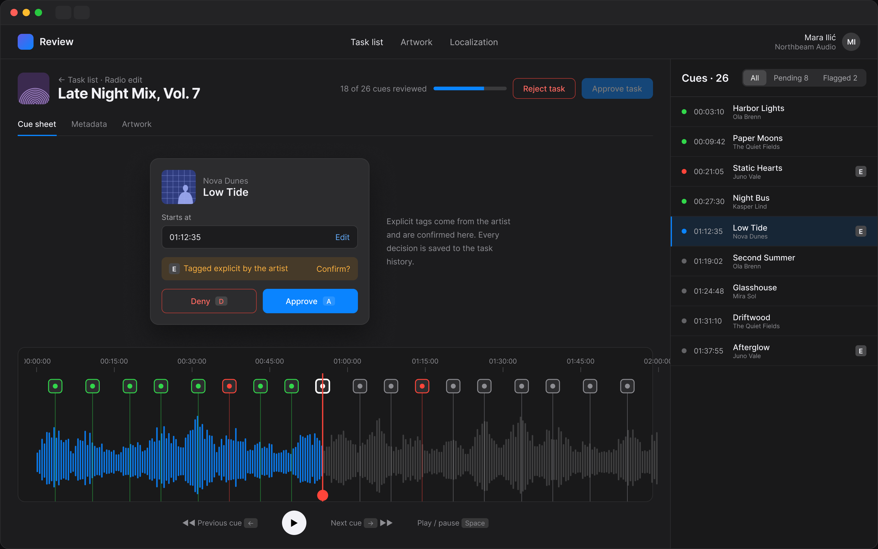Select Glasshouse cue row
The height and width of the screenshot is (549, 878).
pyautogui.click(x=774, y=291)
